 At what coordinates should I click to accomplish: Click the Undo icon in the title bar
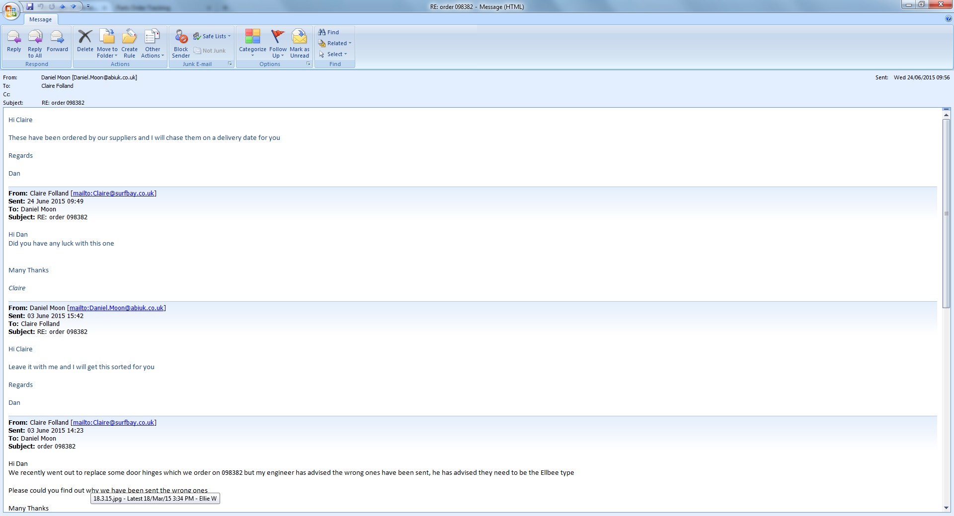(41, 6)
